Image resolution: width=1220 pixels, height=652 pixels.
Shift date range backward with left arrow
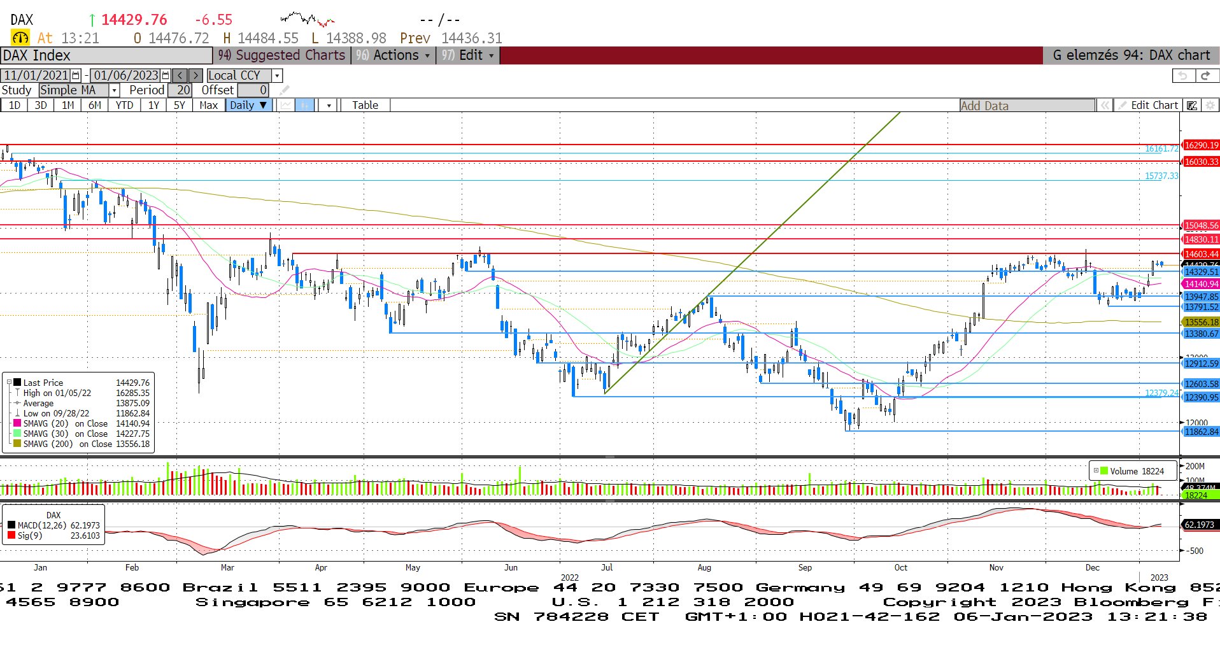pyautogui.click(x=180, y=75)
